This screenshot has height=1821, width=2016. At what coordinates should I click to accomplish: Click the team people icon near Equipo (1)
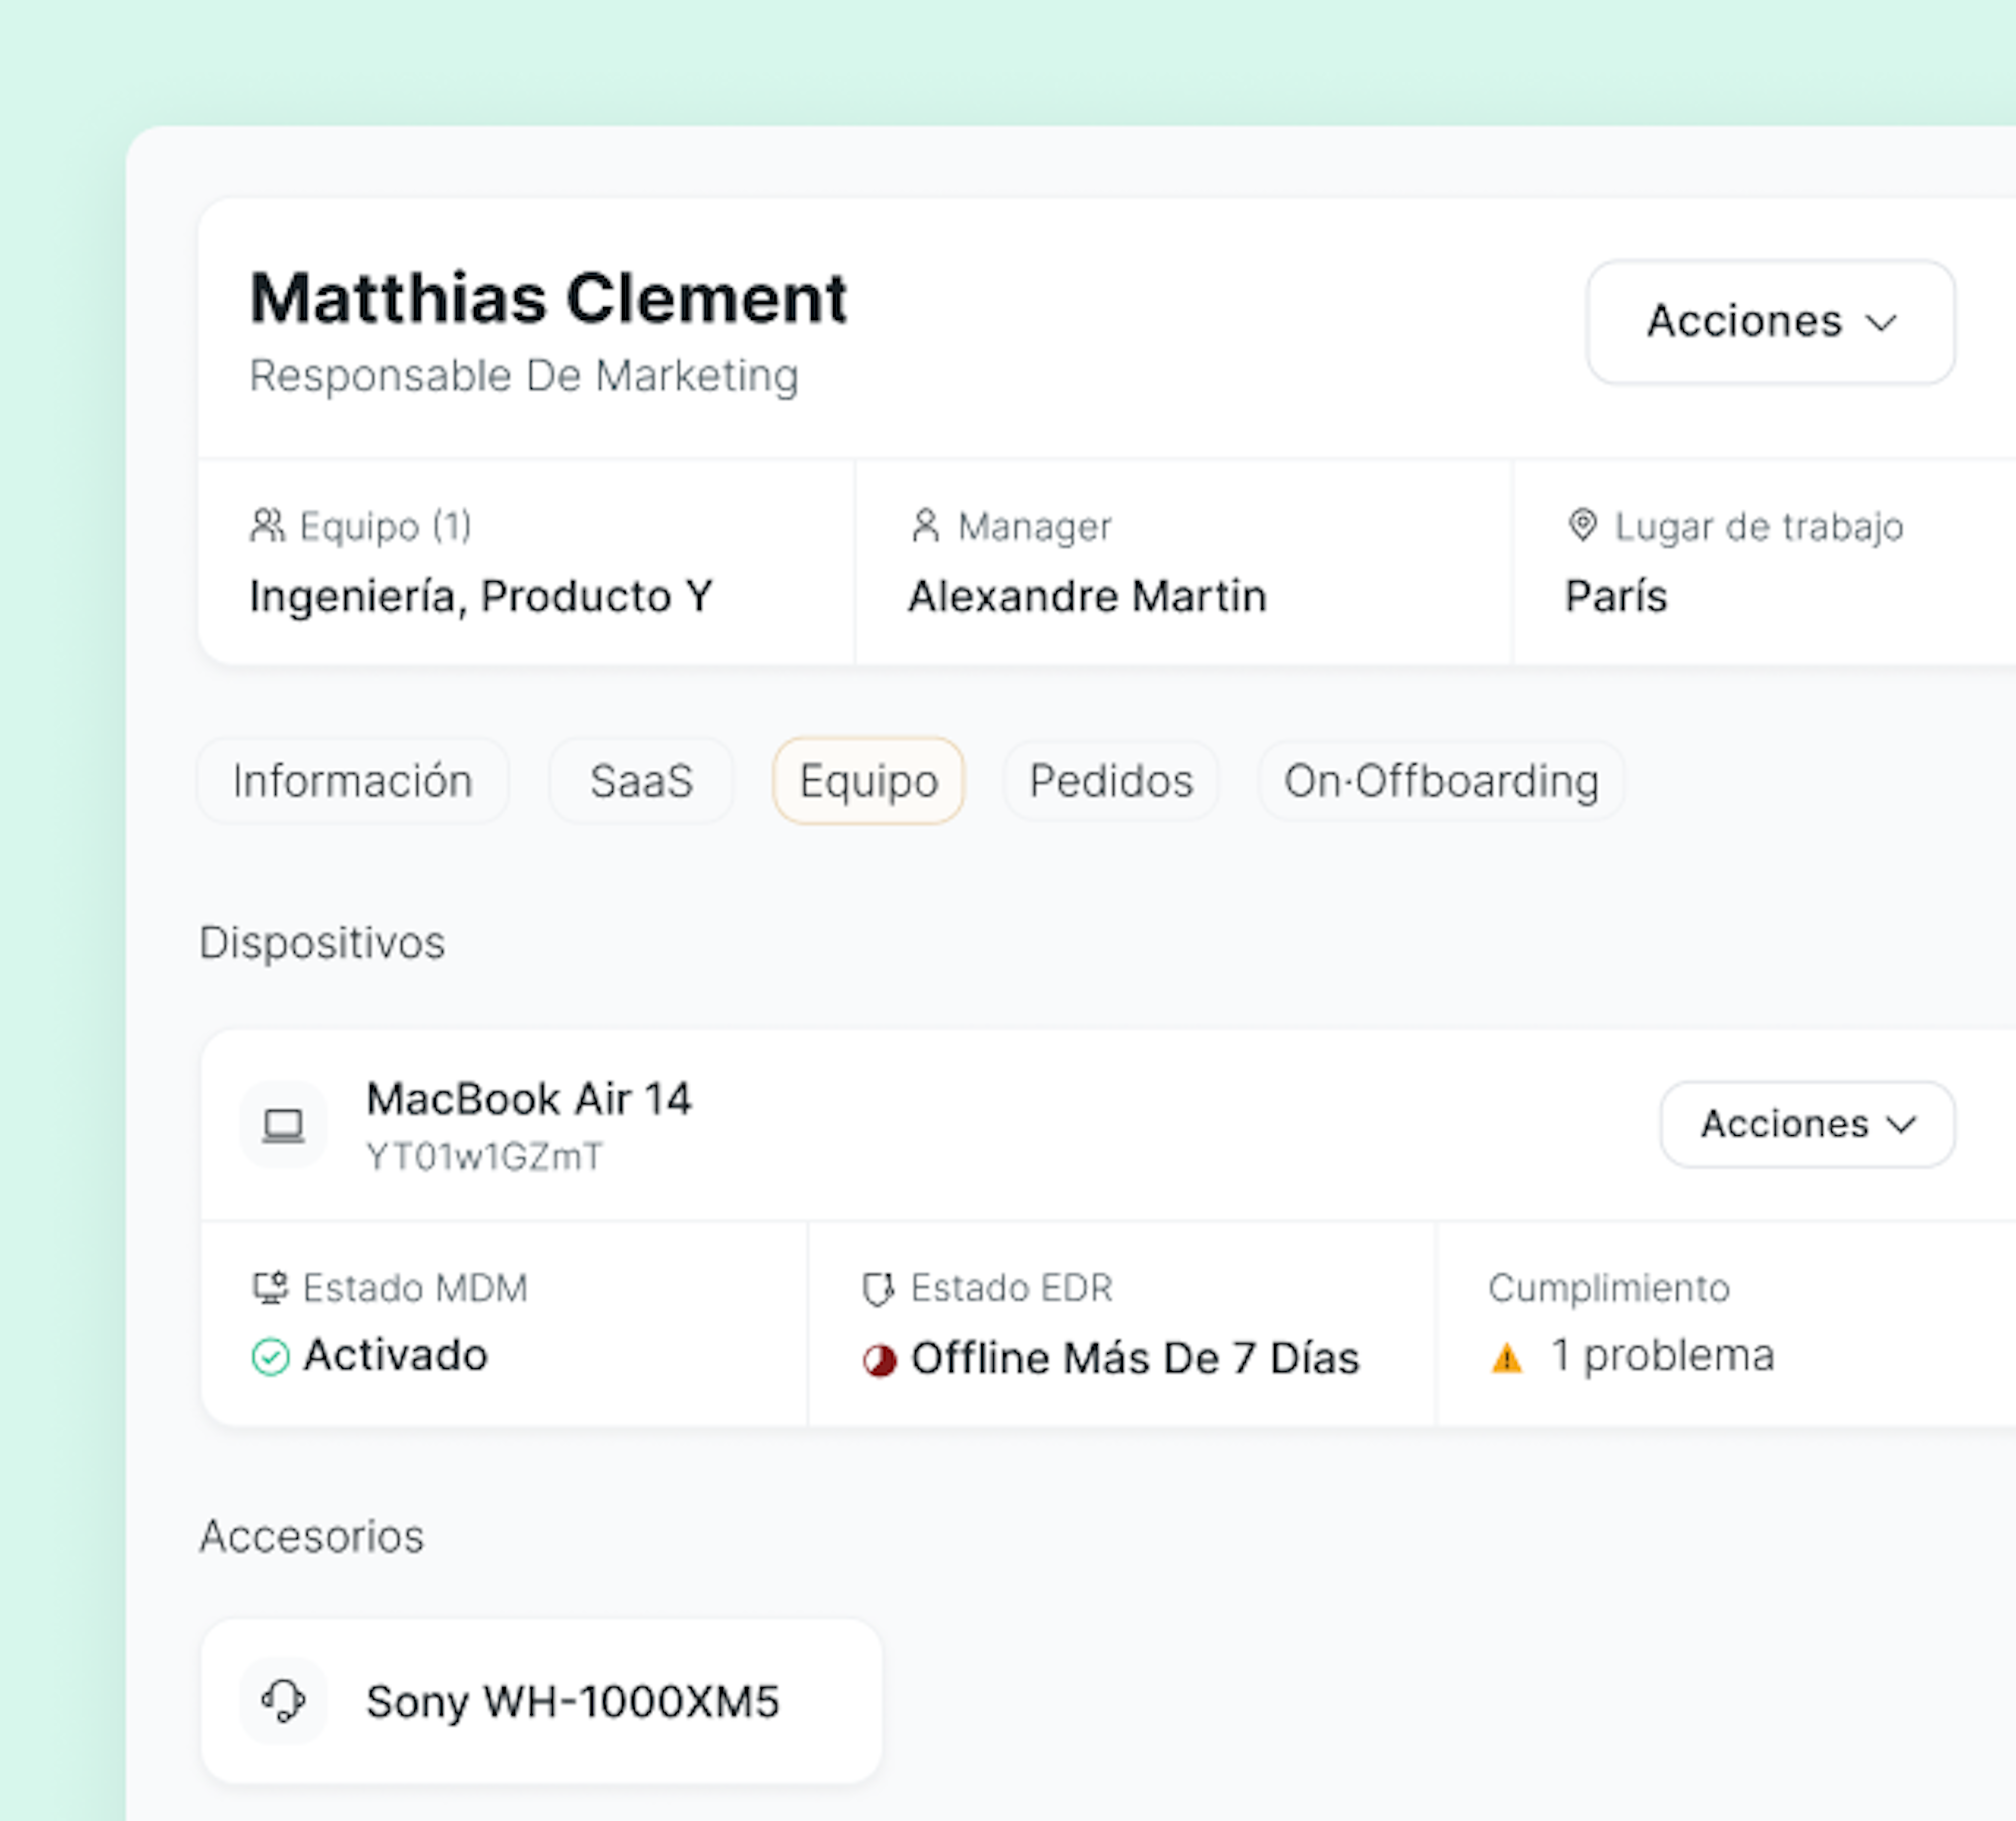pyautogui.click(x=267, y=525)
